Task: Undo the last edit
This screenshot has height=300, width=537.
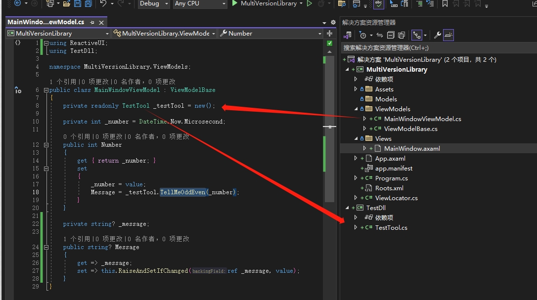Action: click(x=103, y=3)
